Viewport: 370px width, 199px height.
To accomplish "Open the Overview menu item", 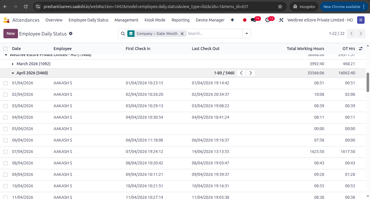I will point(54,20).
